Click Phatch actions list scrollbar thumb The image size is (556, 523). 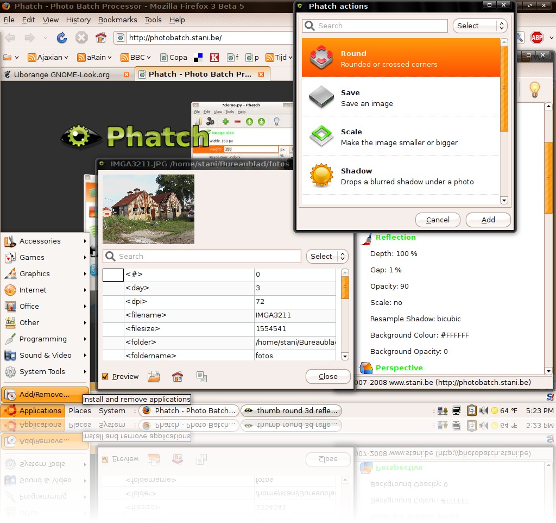click(x=504, y=88)
